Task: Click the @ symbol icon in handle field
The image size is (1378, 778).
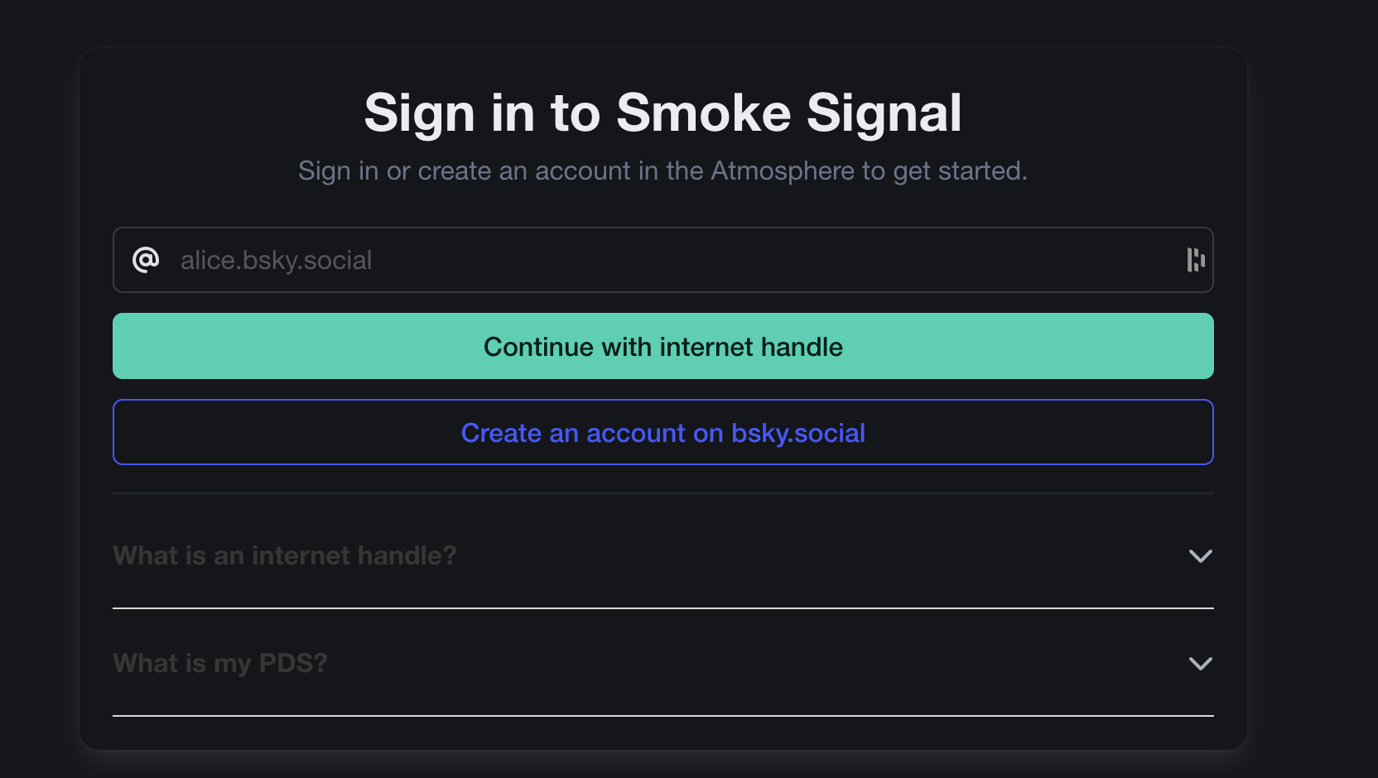Action: click(x=146, y=260)
